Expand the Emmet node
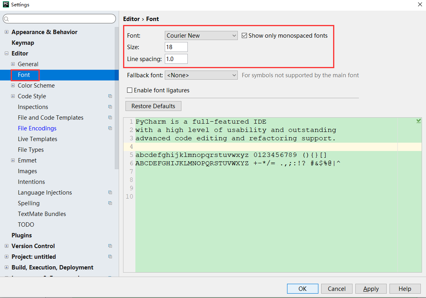426x298 pixels. 13,160
